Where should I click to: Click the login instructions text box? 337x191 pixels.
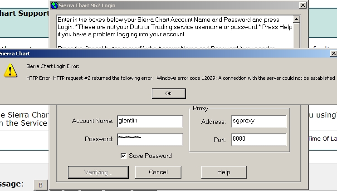coord(175,30)
